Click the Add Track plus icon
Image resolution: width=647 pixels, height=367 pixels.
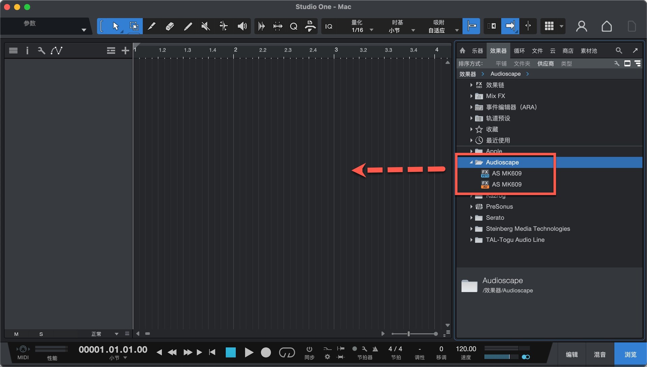click(125, 51)
